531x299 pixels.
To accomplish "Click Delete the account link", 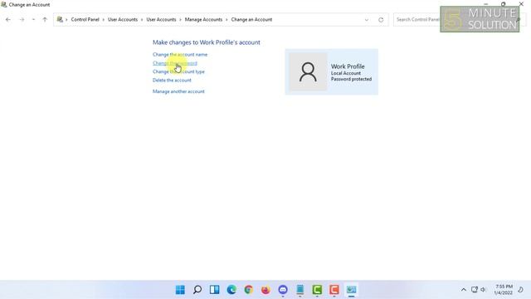I will coord(172,80).
